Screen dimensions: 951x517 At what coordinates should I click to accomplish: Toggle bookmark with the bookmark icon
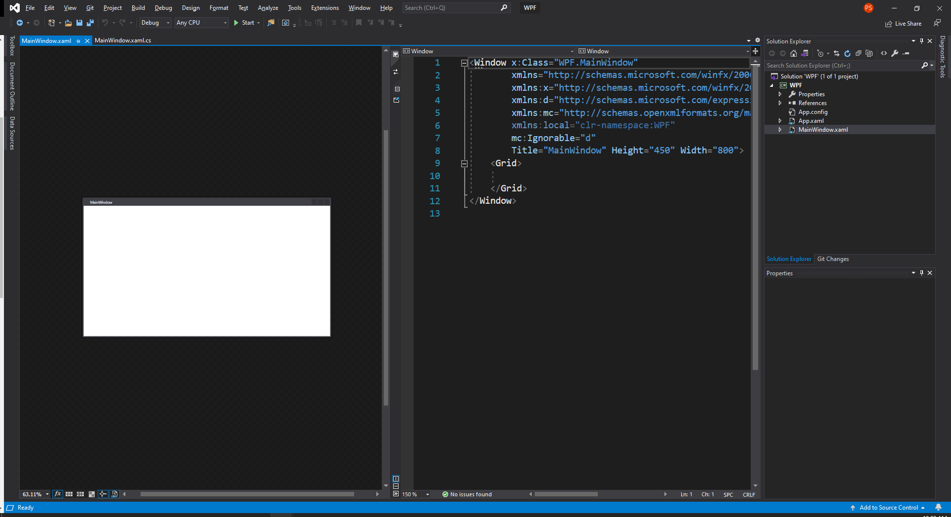click(359, 23)
